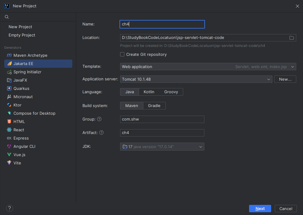
Task: Open the Ktor project generator
Action: coord(17,105)
